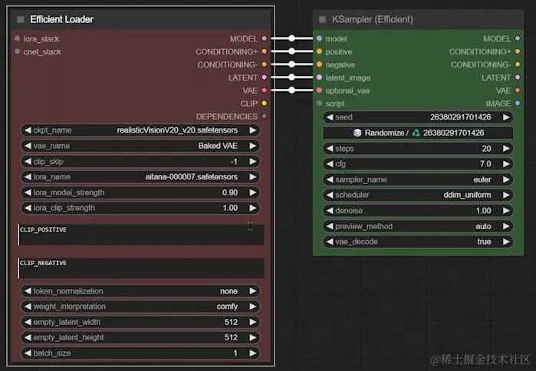Click the Efficient Loader CONDITIONING+ output socket
The image size is (536, 371).
click(265, 51)
